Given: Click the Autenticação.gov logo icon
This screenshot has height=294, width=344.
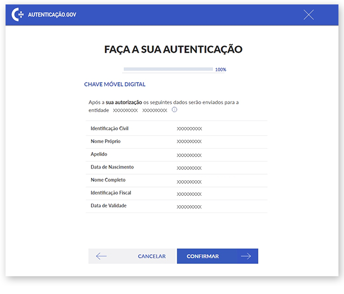Looking at the screenshot, I should (x=18, y=15).
